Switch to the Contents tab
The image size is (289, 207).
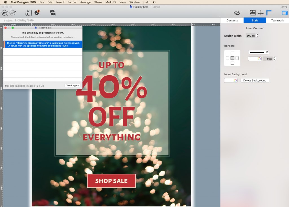[x=232, y=20]
